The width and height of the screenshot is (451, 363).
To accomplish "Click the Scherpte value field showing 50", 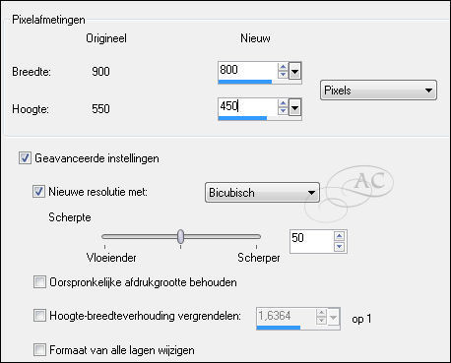I will 312,241.
